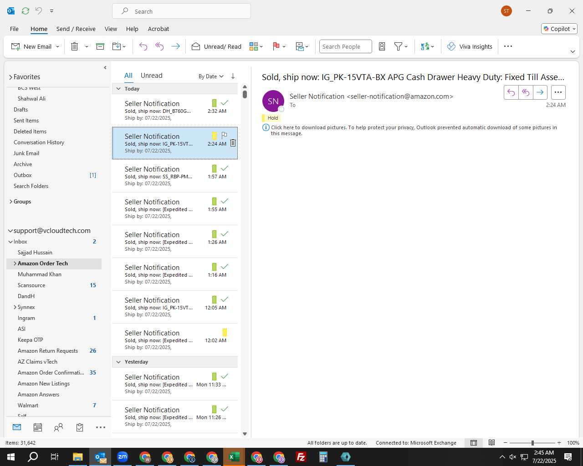This screenshot has height=466, width=583.
Task: Click the zoom slider handle in status bar
Action: tap(532, 443)
